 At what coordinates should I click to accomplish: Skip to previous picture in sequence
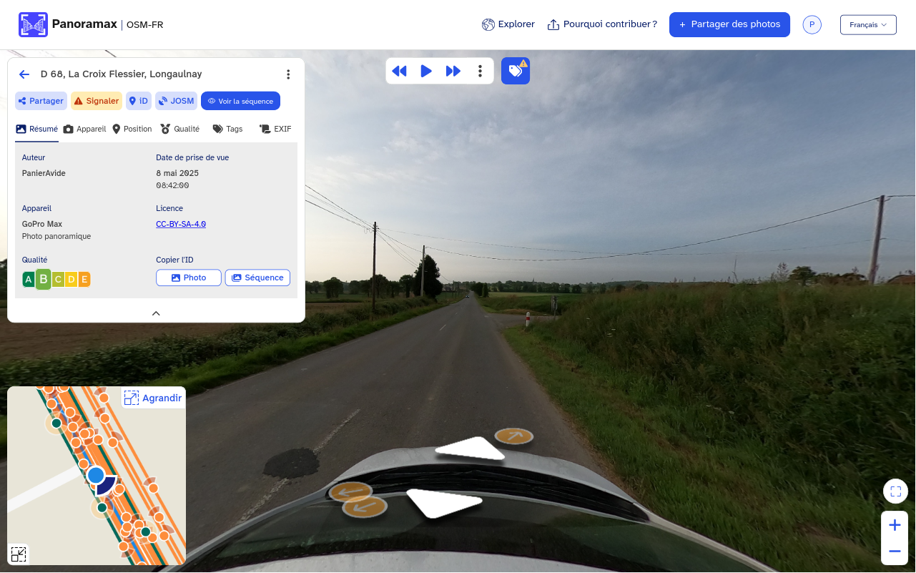click(x=400, y=71)
